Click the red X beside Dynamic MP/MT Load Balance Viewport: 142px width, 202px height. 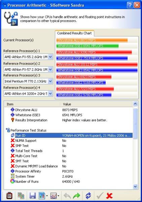[x=12, y=166]
